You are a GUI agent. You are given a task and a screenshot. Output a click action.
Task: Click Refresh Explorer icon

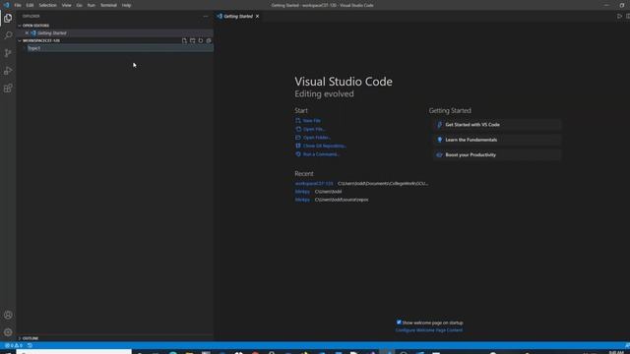pos(201,40)
